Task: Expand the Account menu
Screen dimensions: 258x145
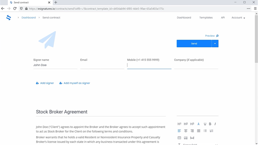Action: point(238,17)
